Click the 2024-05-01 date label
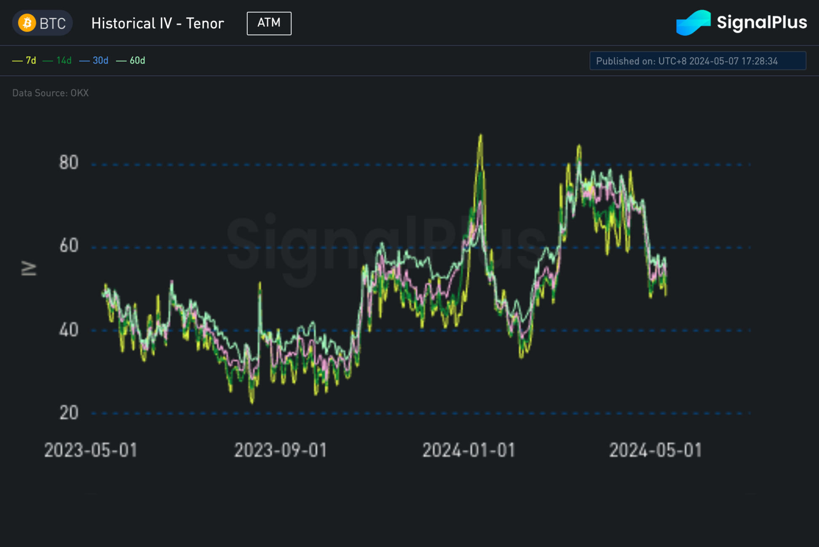The height and width of the screenshot is (547, 819). pyautogui.click(x=656, y=450)
